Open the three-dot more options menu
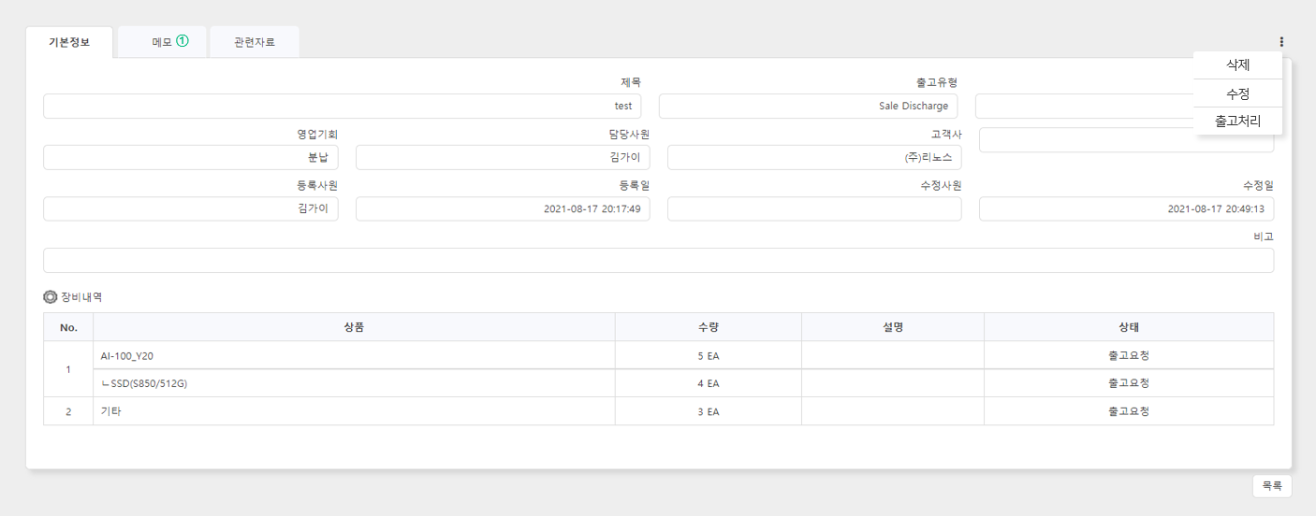Image resolution: width=1316 pixels, height=516 pixels. click(1281, 42)
